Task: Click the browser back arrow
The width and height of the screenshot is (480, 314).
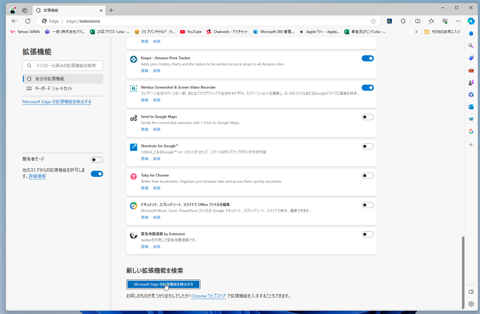Action: pos(14,21)
